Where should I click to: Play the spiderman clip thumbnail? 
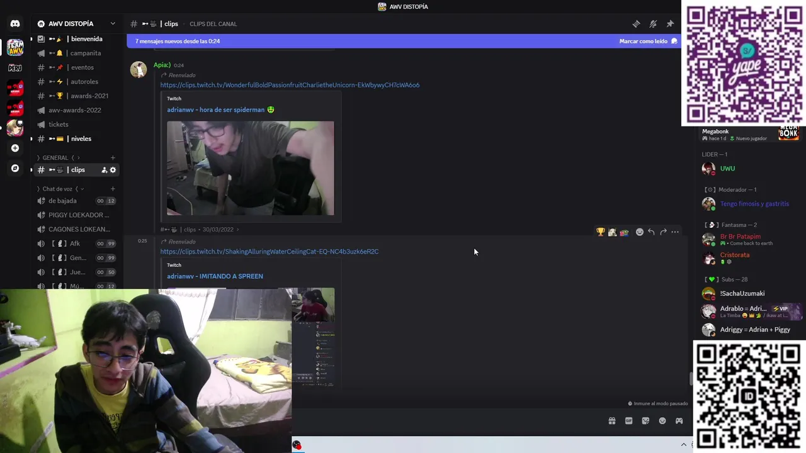pos(251,168)
